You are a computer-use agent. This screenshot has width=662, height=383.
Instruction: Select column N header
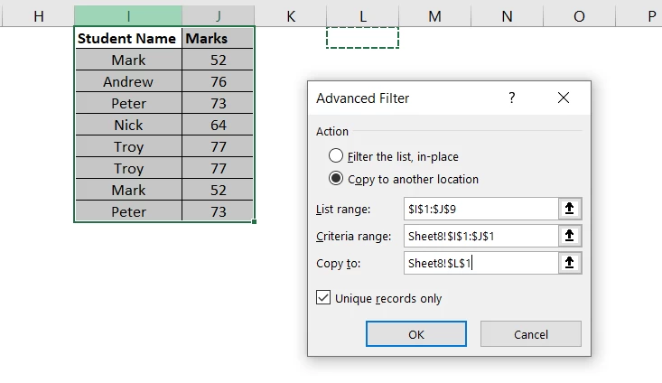[507, 16]
